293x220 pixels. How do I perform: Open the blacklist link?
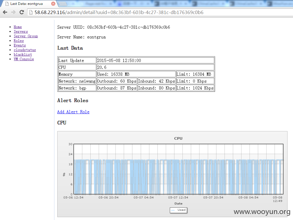pos(23,54)
